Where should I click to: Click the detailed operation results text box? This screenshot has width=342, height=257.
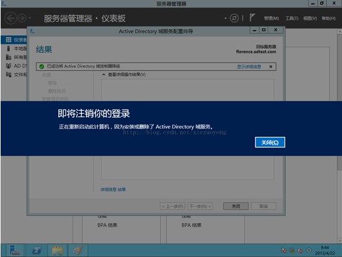coord(187,129)
